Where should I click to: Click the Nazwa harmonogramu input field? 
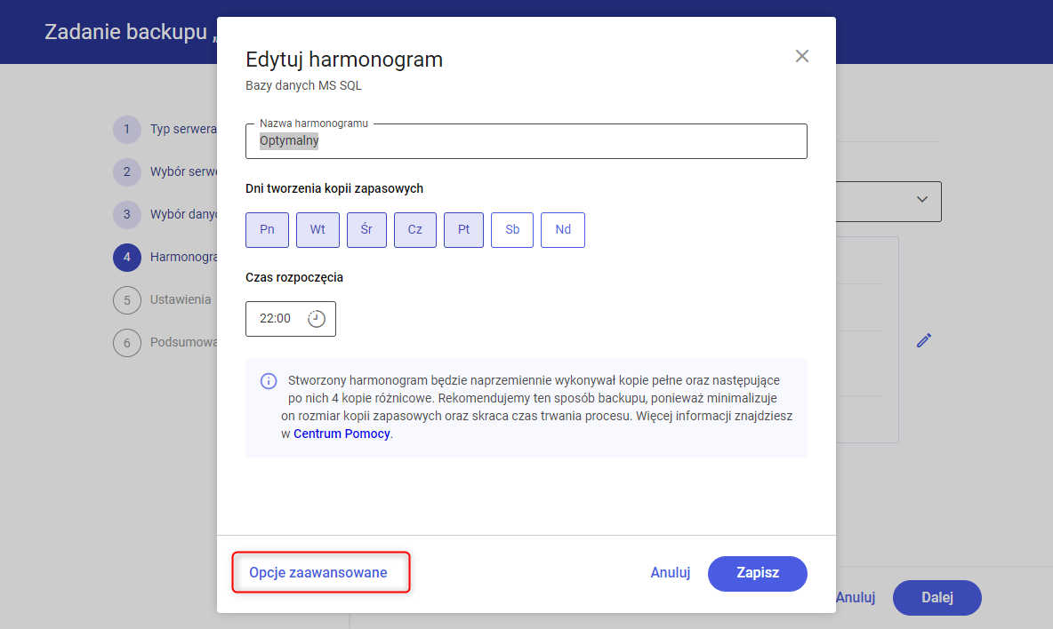click(x=526, y=141)
